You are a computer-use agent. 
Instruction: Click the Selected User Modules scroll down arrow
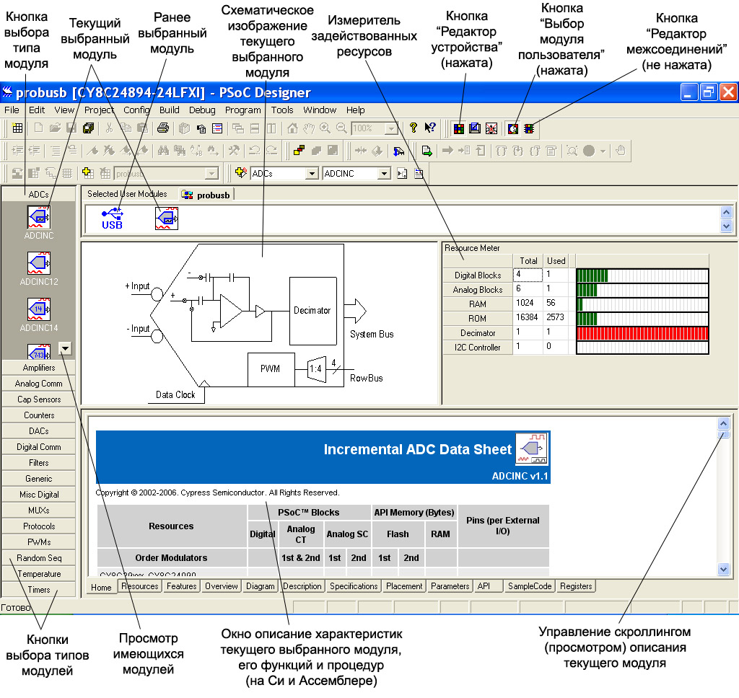pyautogui.click(x=726, y=226)
